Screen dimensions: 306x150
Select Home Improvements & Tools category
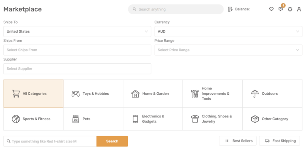[212, 94]
